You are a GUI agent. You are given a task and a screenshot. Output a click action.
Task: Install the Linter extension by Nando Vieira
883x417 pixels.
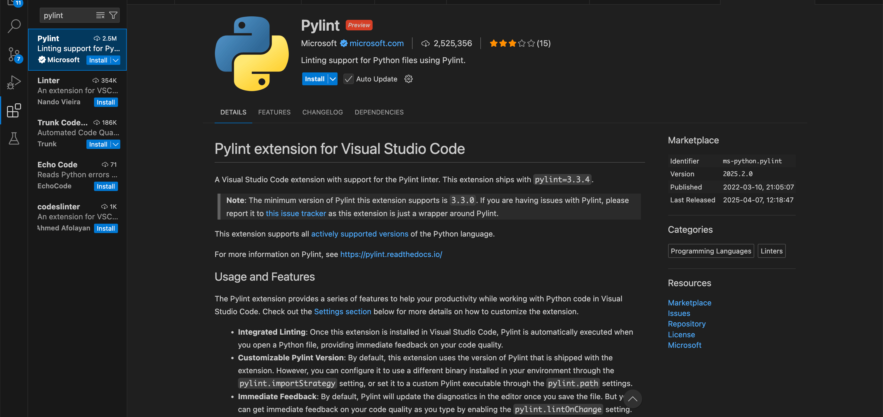[x=106, y=102]
